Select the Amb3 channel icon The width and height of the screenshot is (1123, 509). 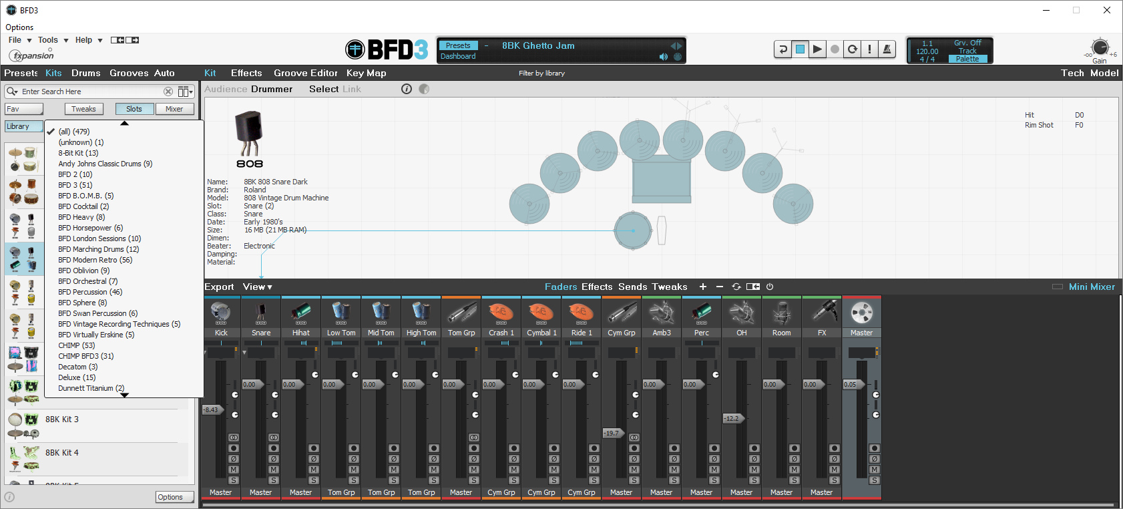(662, 313)
